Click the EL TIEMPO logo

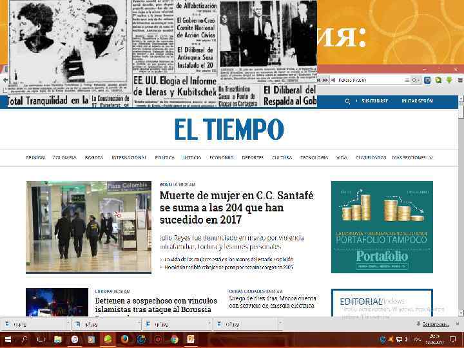click(229, 129)
